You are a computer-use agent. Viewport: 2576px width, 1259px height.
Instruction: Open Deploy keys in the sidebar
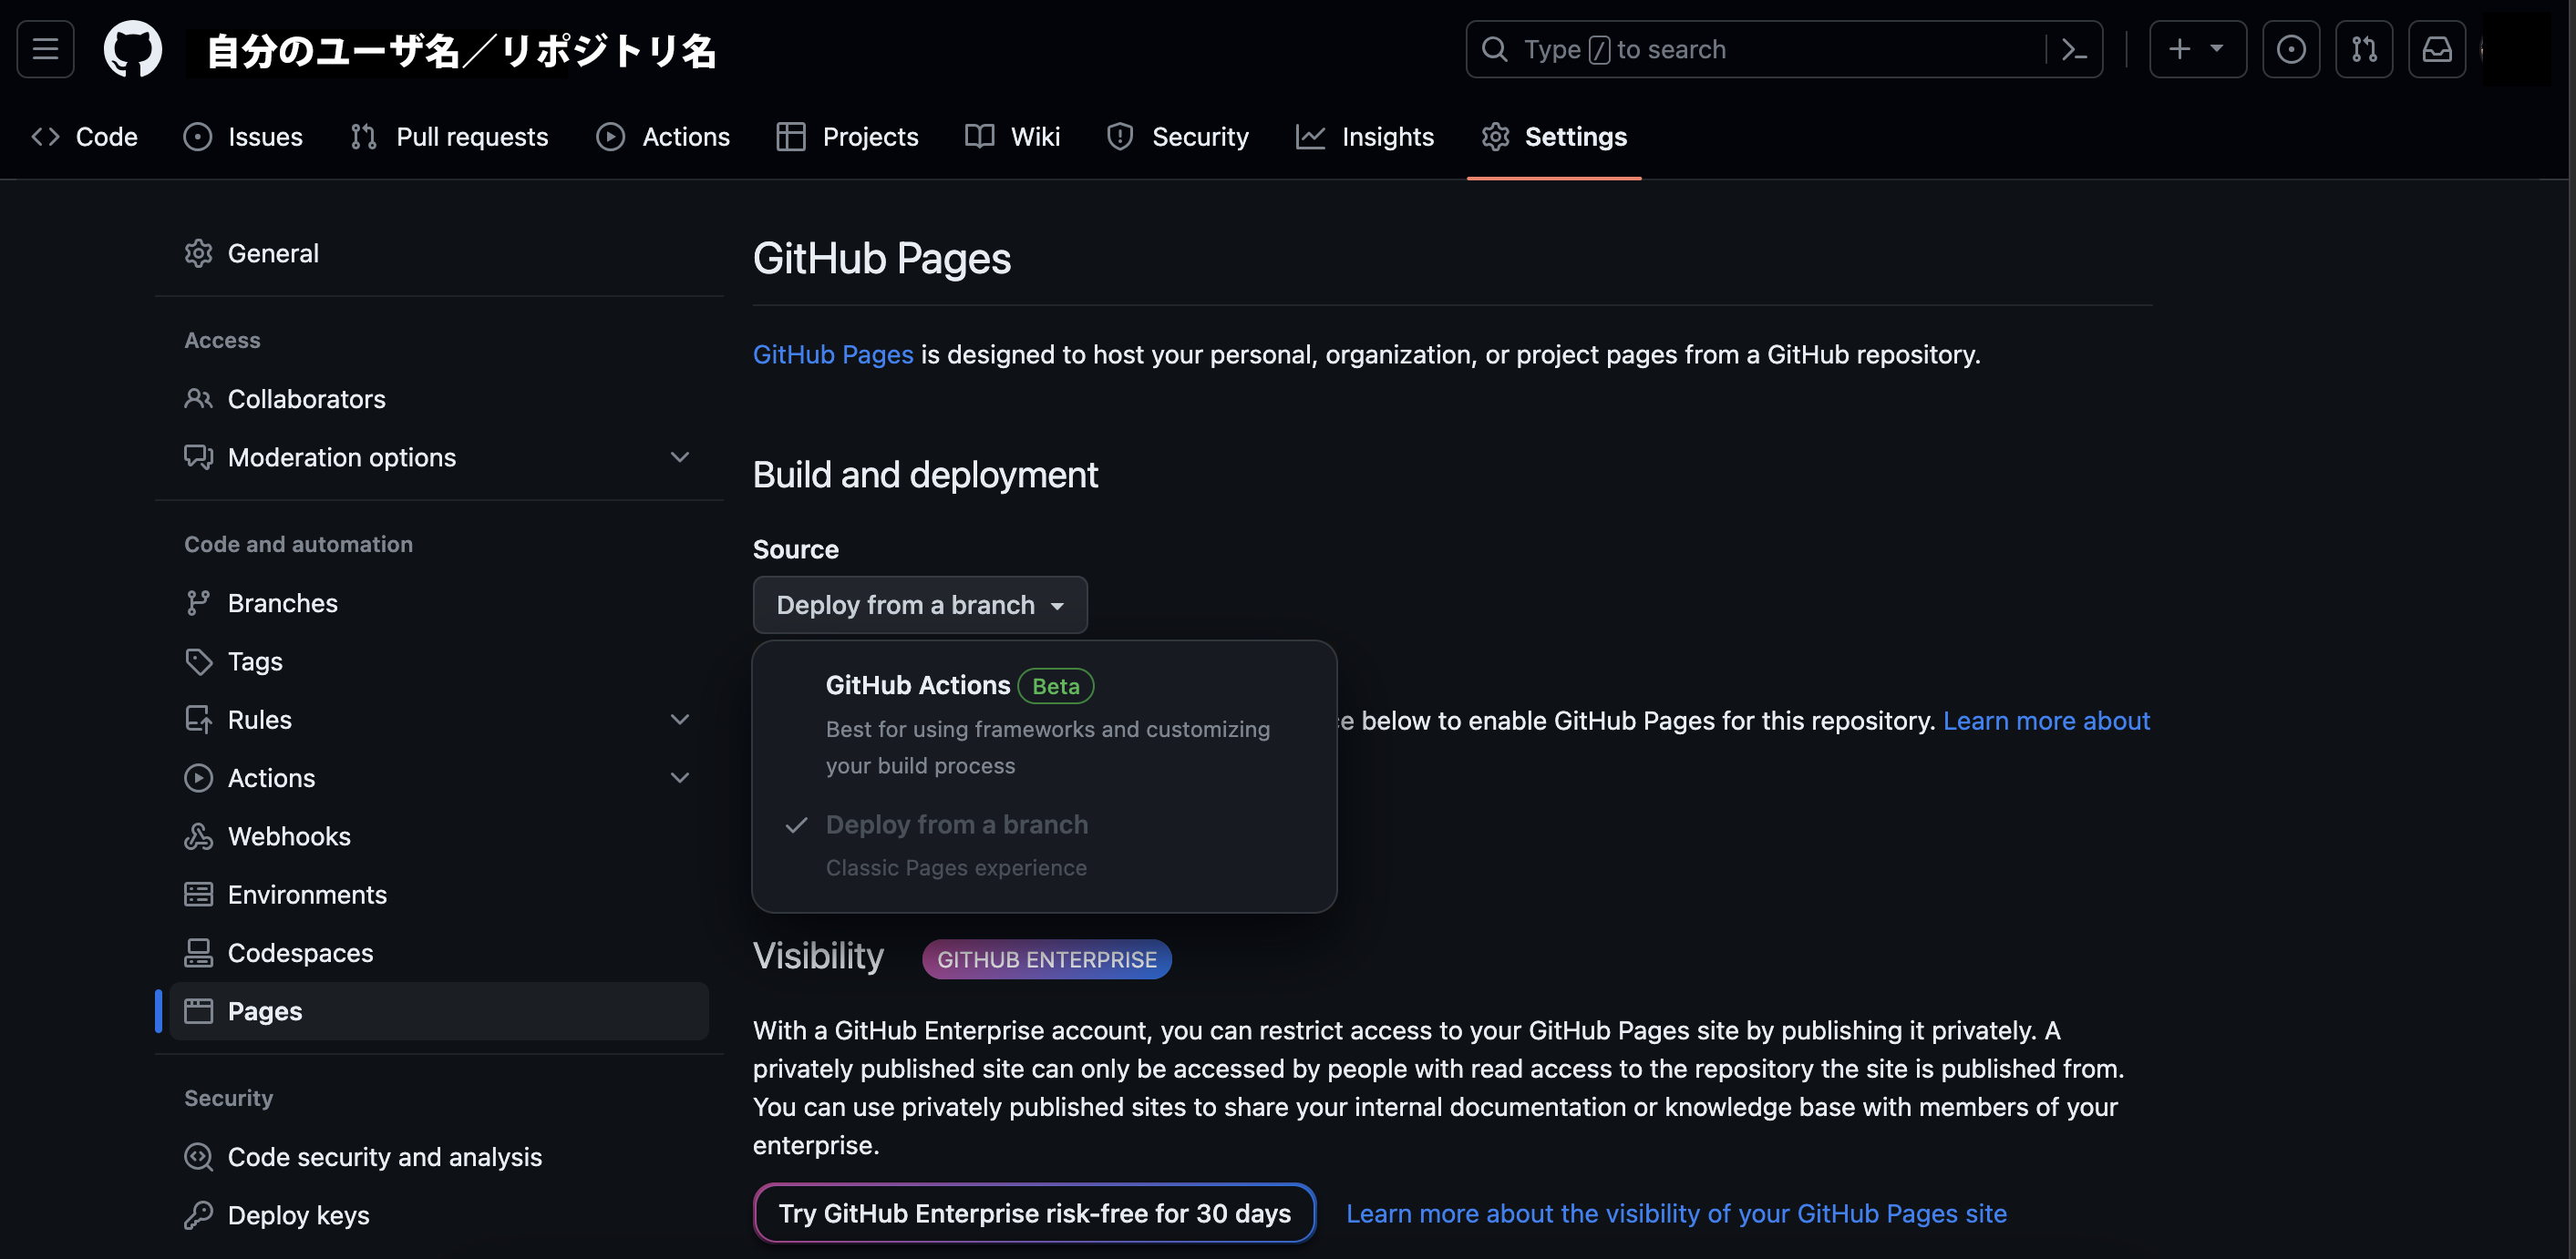point(298,1214)
